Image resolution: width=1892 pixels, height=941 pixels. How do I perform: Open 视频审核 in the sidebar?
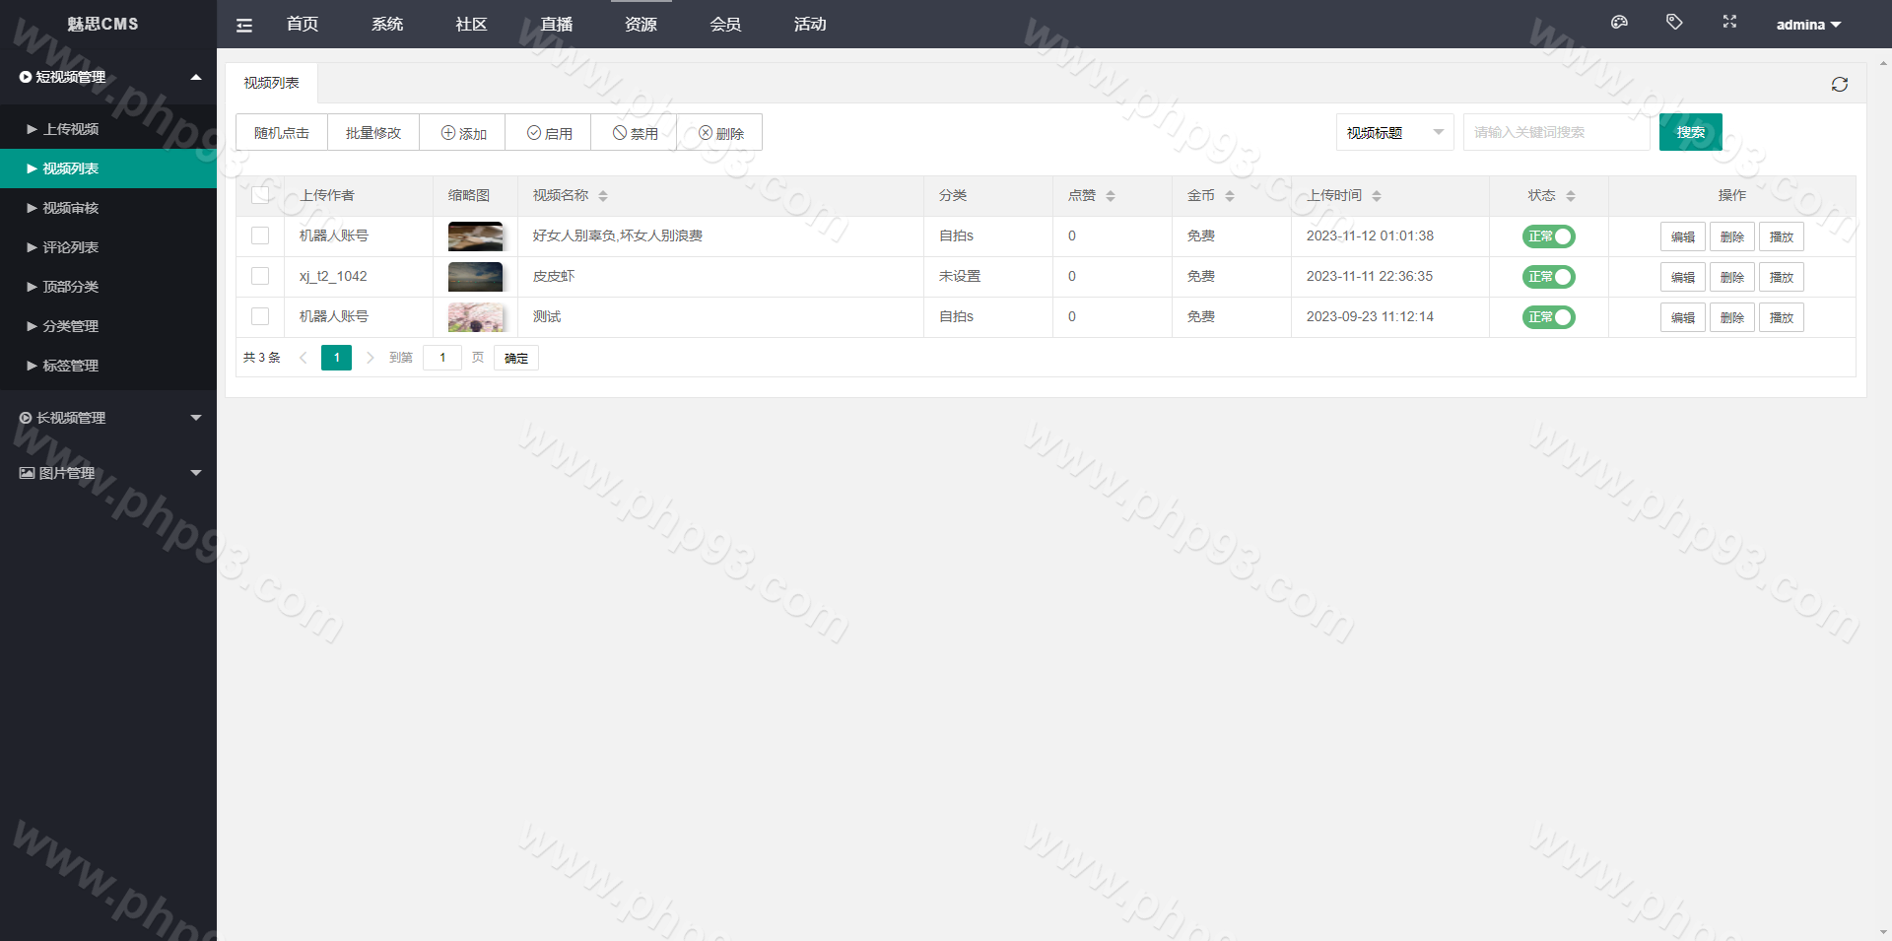[x=71, y=208]
